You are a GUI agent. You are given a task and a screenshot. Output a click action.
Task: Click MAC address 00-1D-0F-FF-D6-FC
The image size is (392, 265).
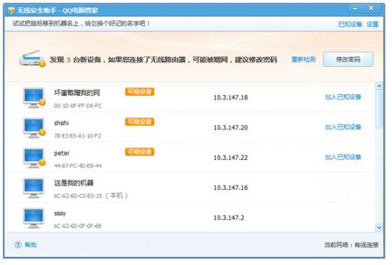click(78, 106)
